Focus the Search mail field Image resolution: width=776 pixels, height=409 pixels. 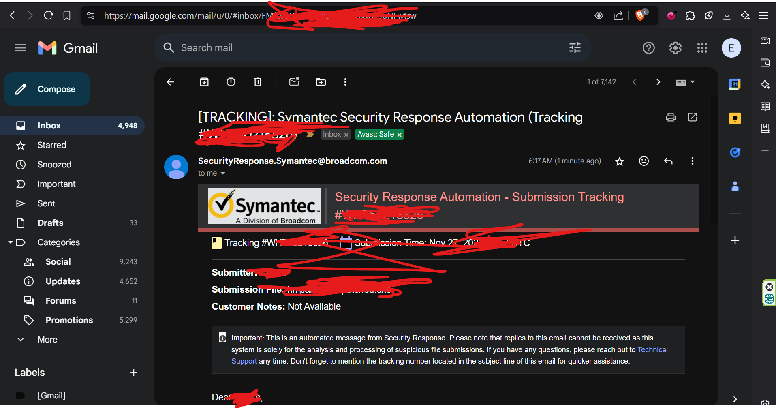click(373, 48)
